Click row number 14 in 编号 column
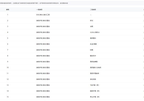144x101 pixels. point(8,91)
